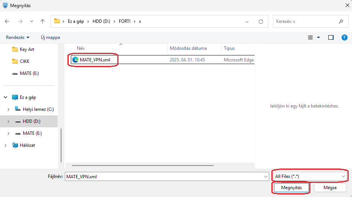
Task: Click the Edge icon of MATE_VPN.xml
Action: click(x=75, y=60)
